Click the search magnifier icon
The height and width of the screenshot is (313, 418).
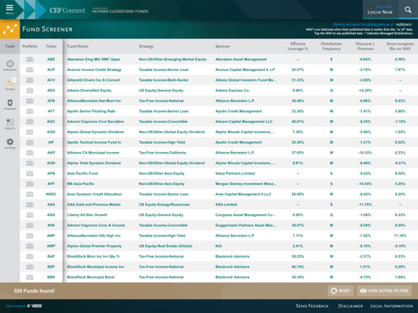tap(408, 10)
